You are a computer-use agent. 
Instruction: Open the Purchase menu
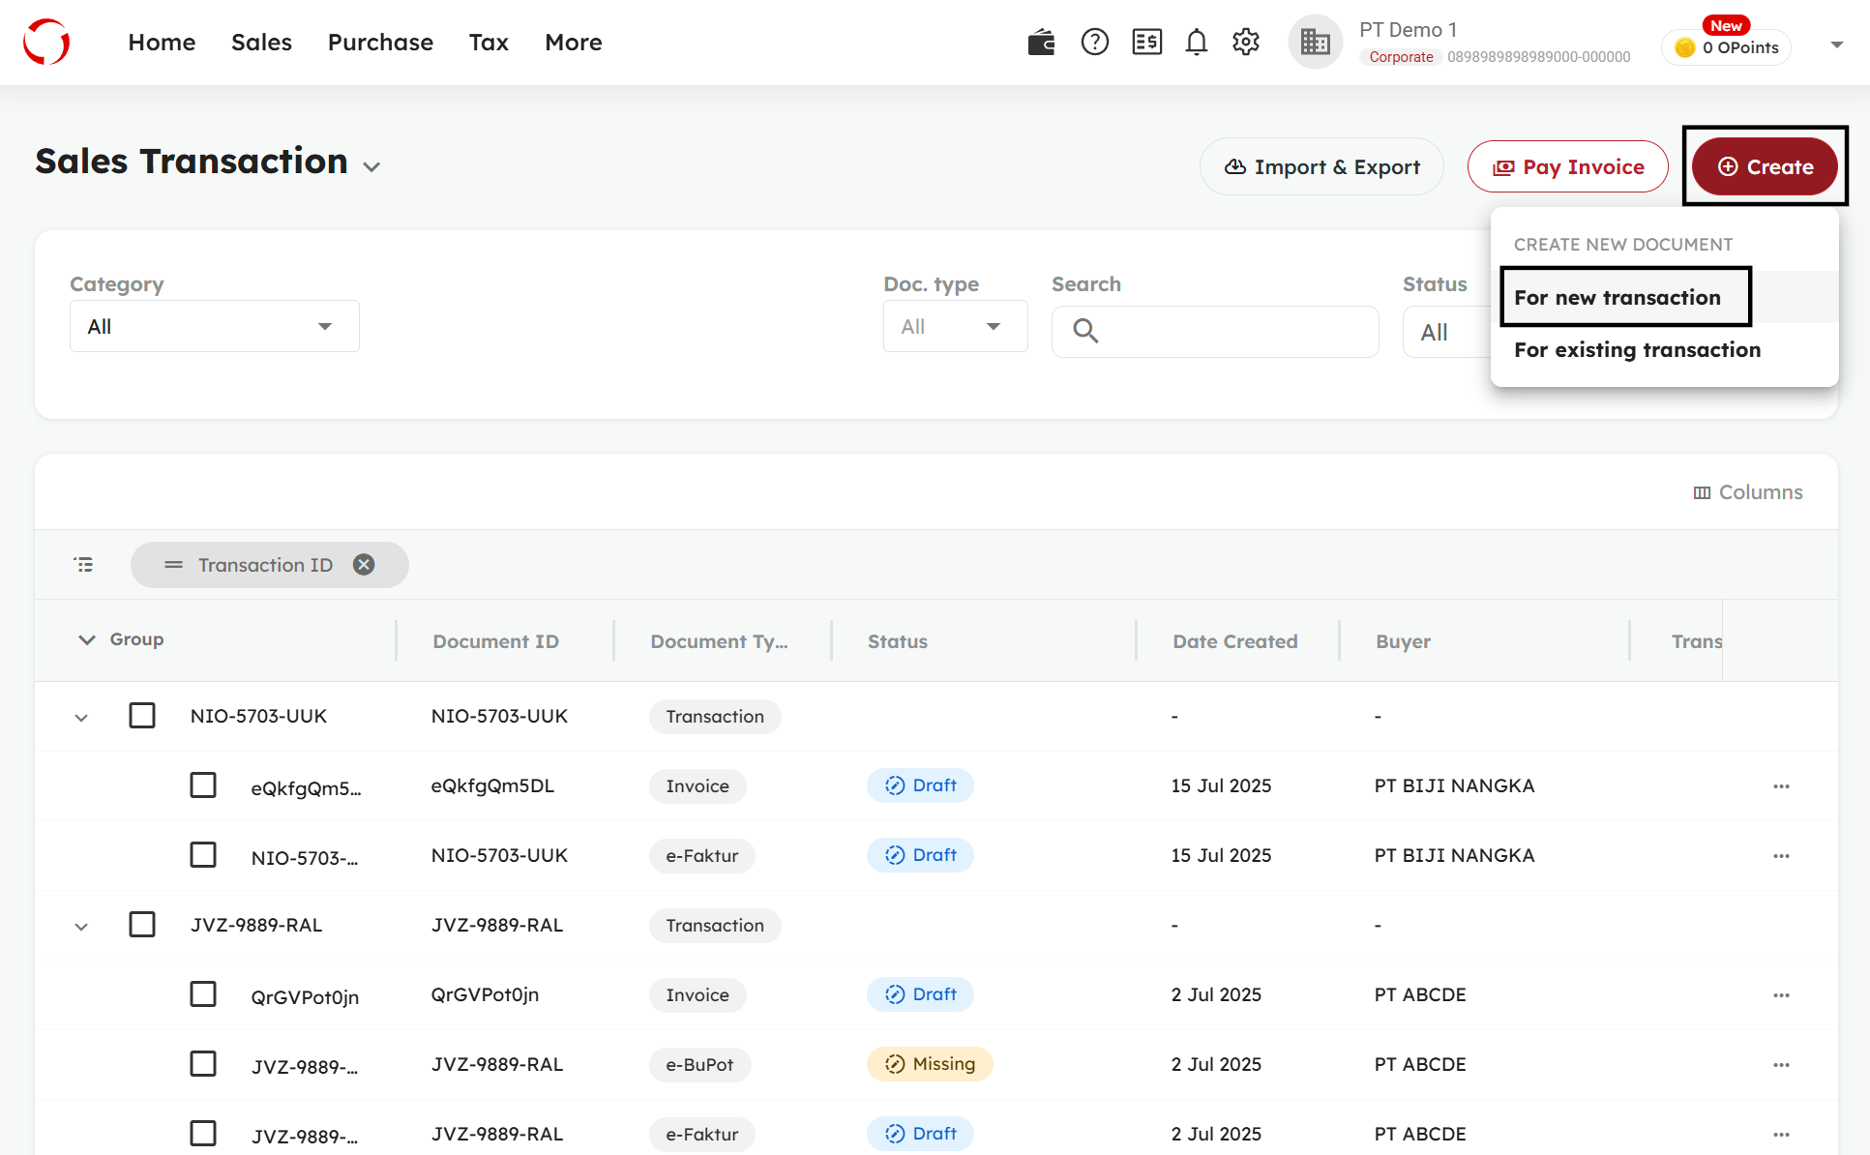380,43
